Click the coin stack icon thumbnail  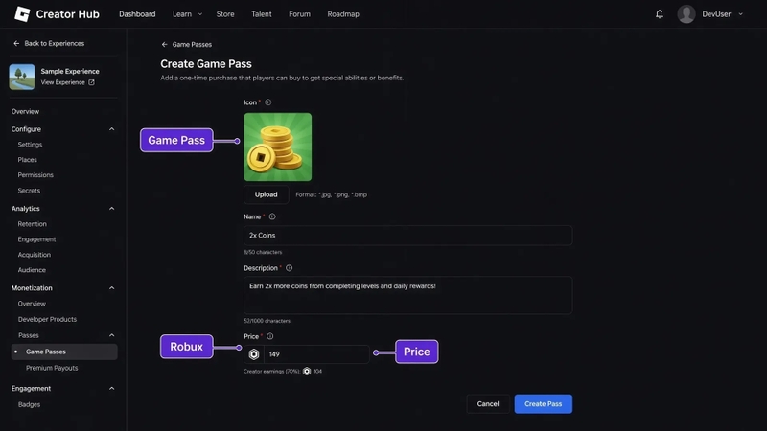click(278, 147)
